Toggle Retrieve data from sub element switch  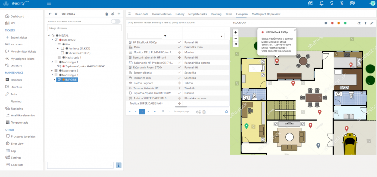click(116, 22)
